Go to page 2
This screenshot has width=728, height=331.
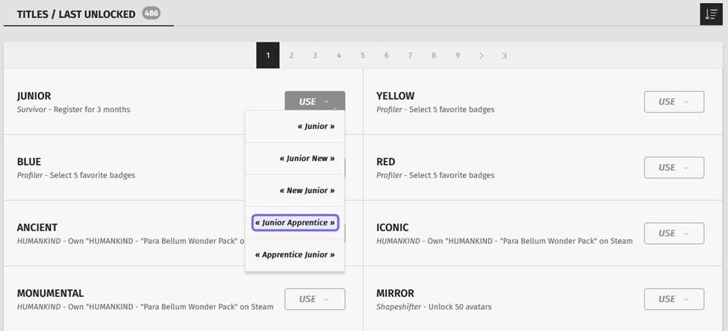[x=291, y=56]
